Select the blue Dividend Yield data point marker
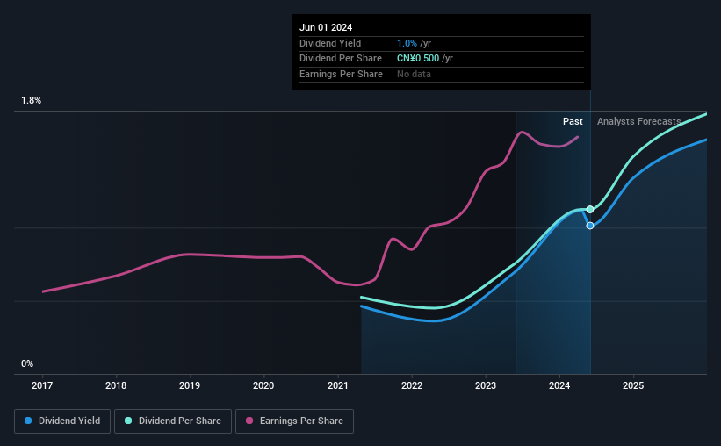 coord(590,226)
